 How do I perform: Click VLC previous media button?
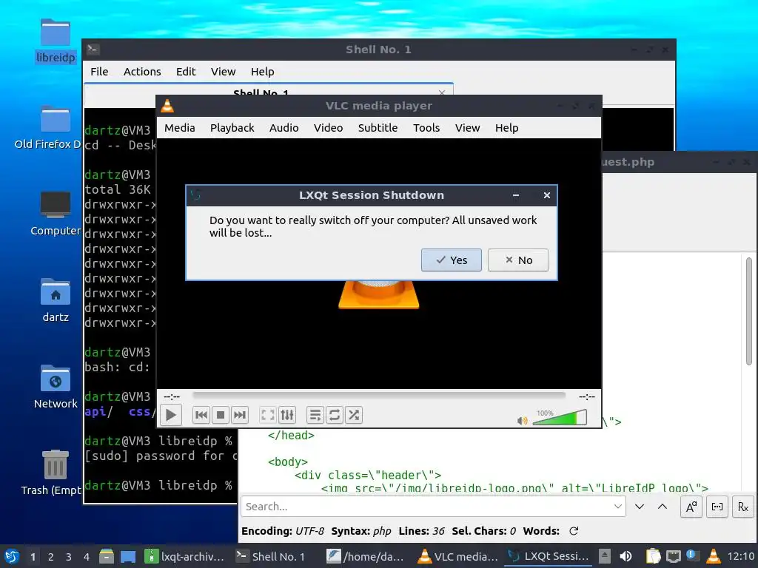[201, 415]
